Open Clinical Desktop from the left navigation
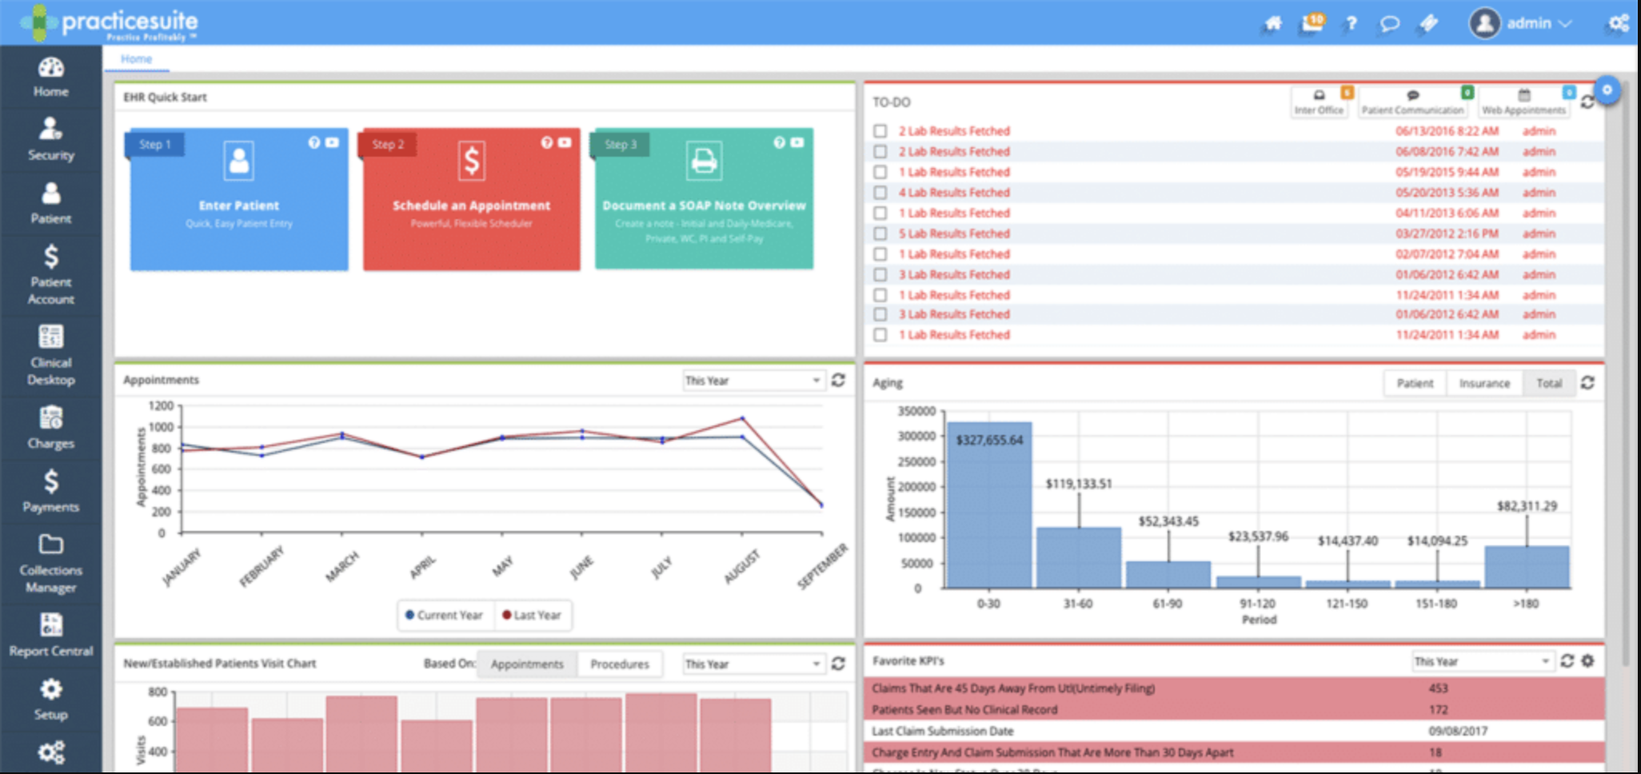This screenshot has height=774, width=1641. 50,354
